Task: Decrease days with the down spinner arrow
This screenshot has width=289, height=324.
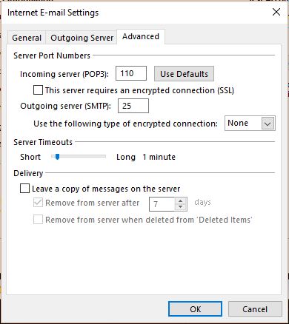Action: point(181,207)
